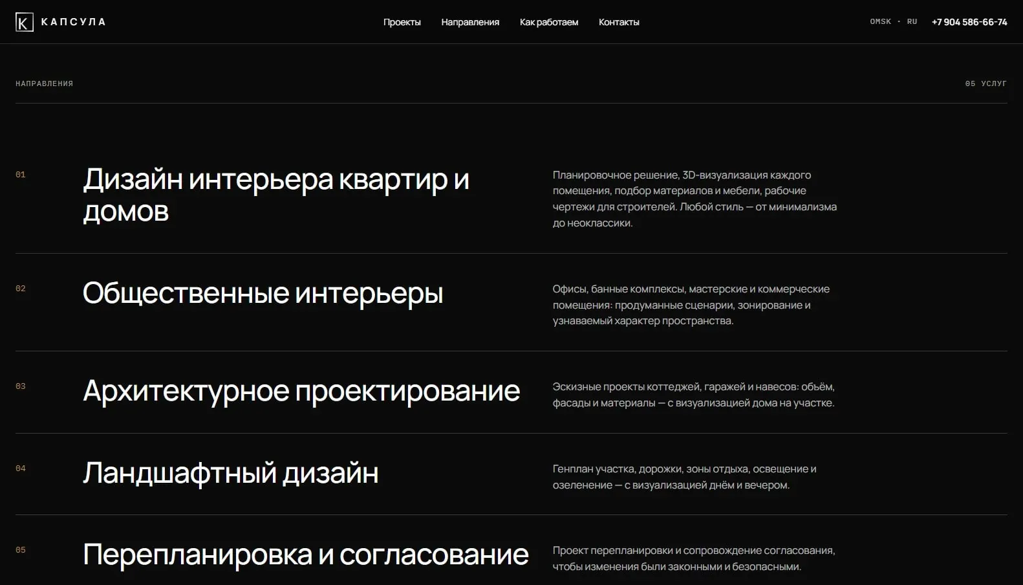Open the Направления menu item
Screen dimensions: 1023x585
coord(470,22)
